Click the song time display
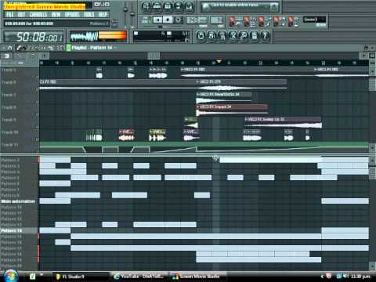The width and height of the screenshot is (376, 282). tap(34, 37)
